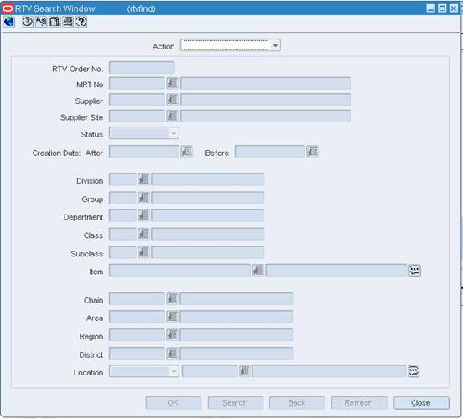Viewport: 463px width, 419px height.
Task: Click the Location comment bubble icon
Action: click(414, 371)
